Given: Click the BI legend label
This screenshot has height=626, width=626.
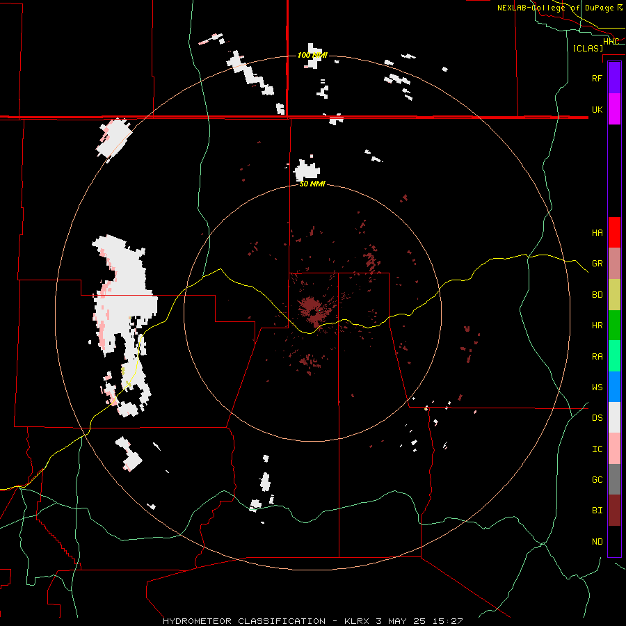Looking at the screenshot, I should (x=597, y=511).
